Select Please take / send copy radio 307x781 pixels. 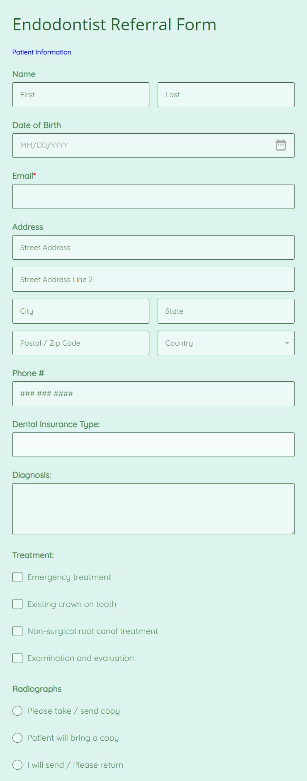coord(17,711)
